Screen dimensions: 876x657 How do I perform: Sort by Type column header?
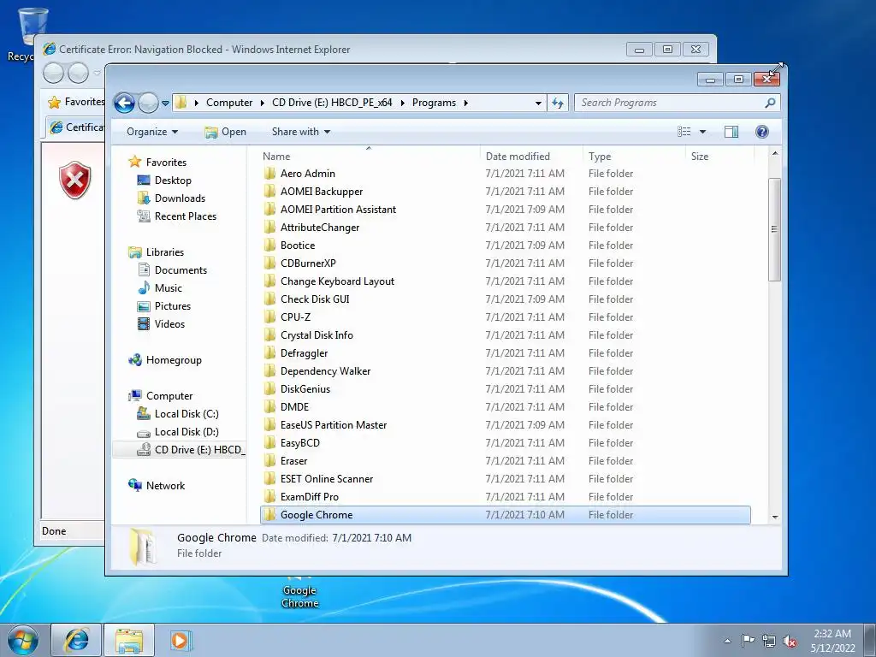point(600,157)
